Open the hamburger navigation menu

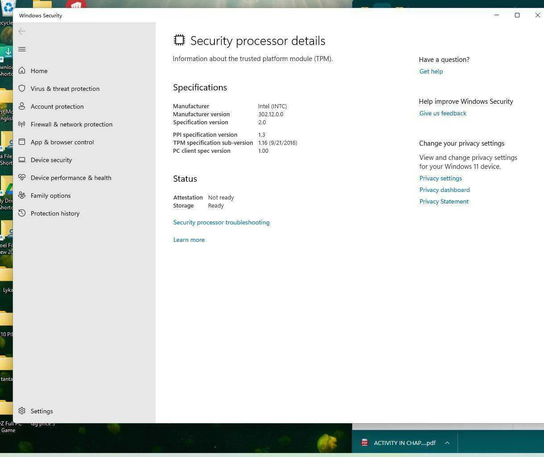22,49
